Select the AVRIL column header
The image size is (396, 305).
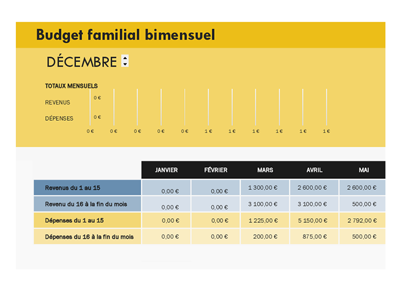click(314, 170)
